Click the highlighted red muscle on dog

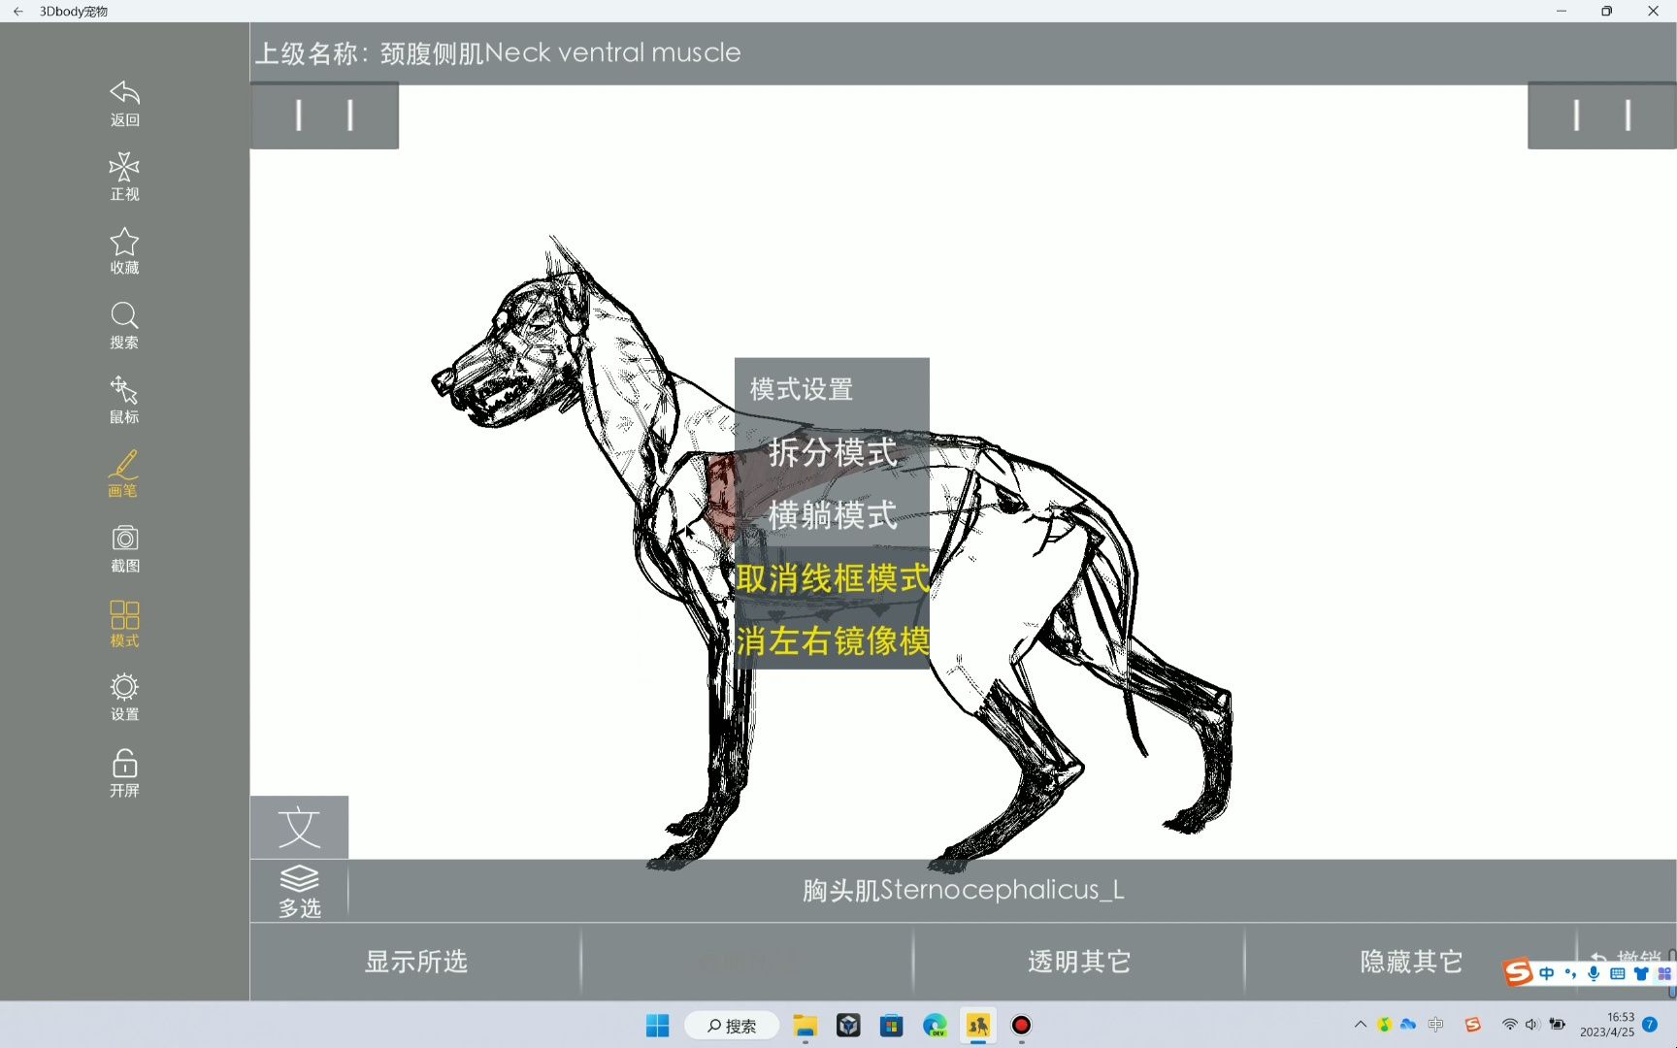(720, 495)
